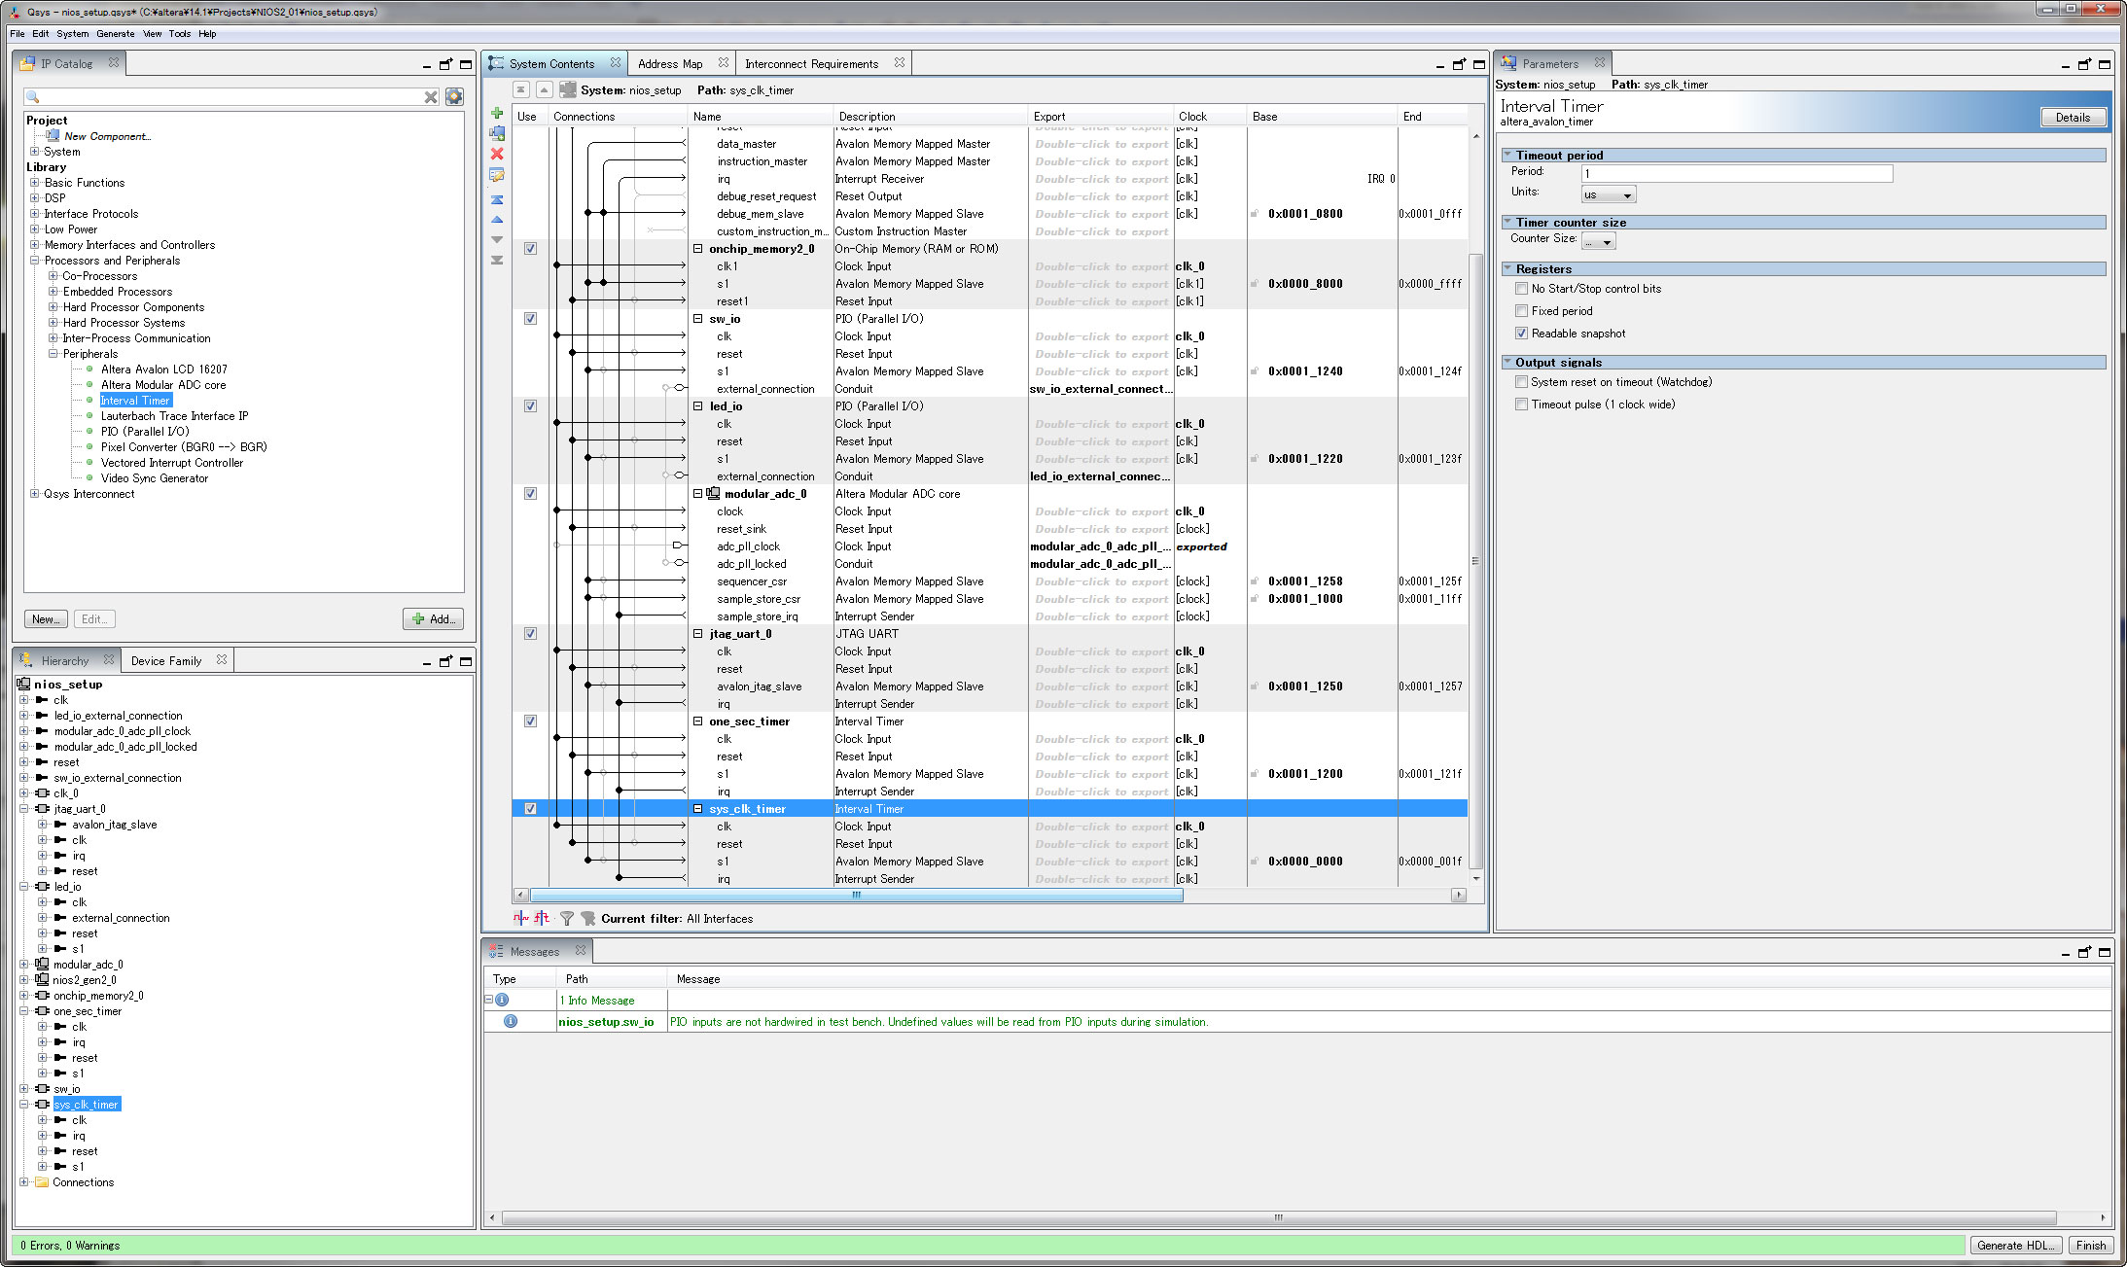
Task: Click move-to-top-of-hierarchy button beside System label
Action: 521,89
